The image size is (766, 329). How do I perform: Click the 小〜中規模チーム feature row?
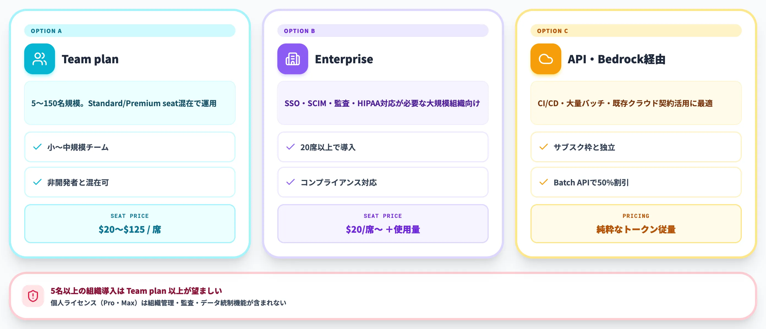pos(130,147)
